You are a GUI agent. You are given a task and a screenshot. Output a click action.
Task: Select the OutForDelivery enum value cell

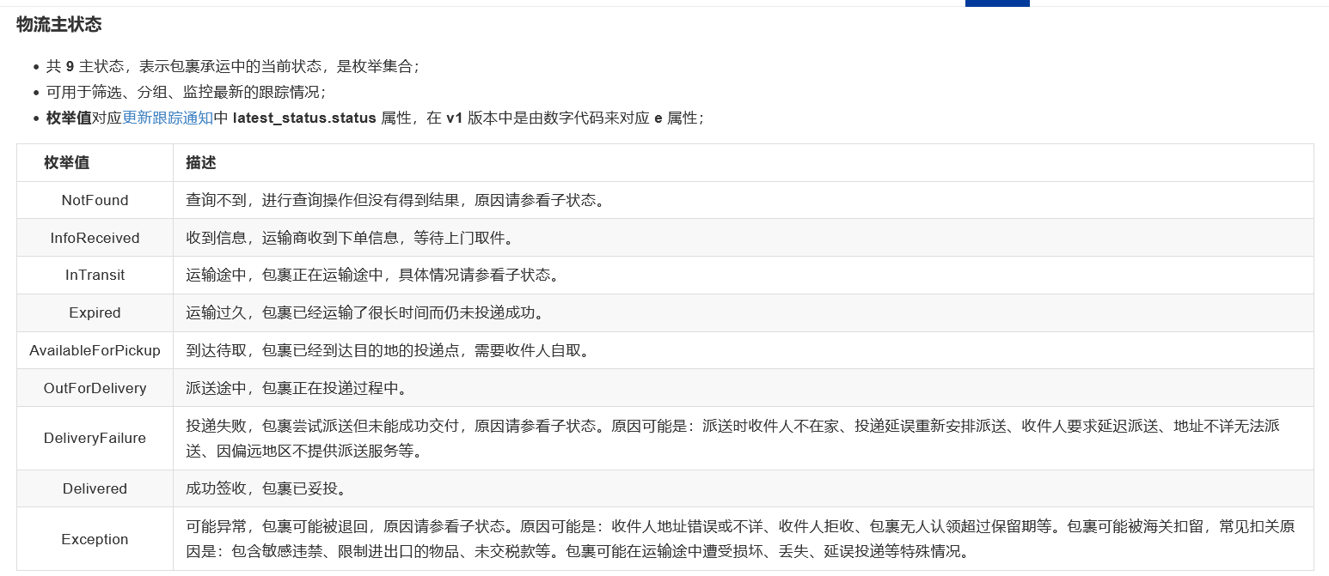coord(95,388)
